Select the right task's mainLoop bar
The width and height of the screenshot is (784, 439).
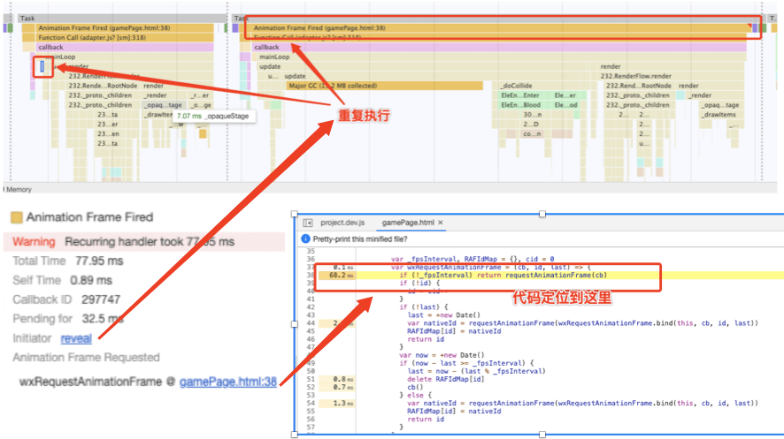click(x=500, y=57)
